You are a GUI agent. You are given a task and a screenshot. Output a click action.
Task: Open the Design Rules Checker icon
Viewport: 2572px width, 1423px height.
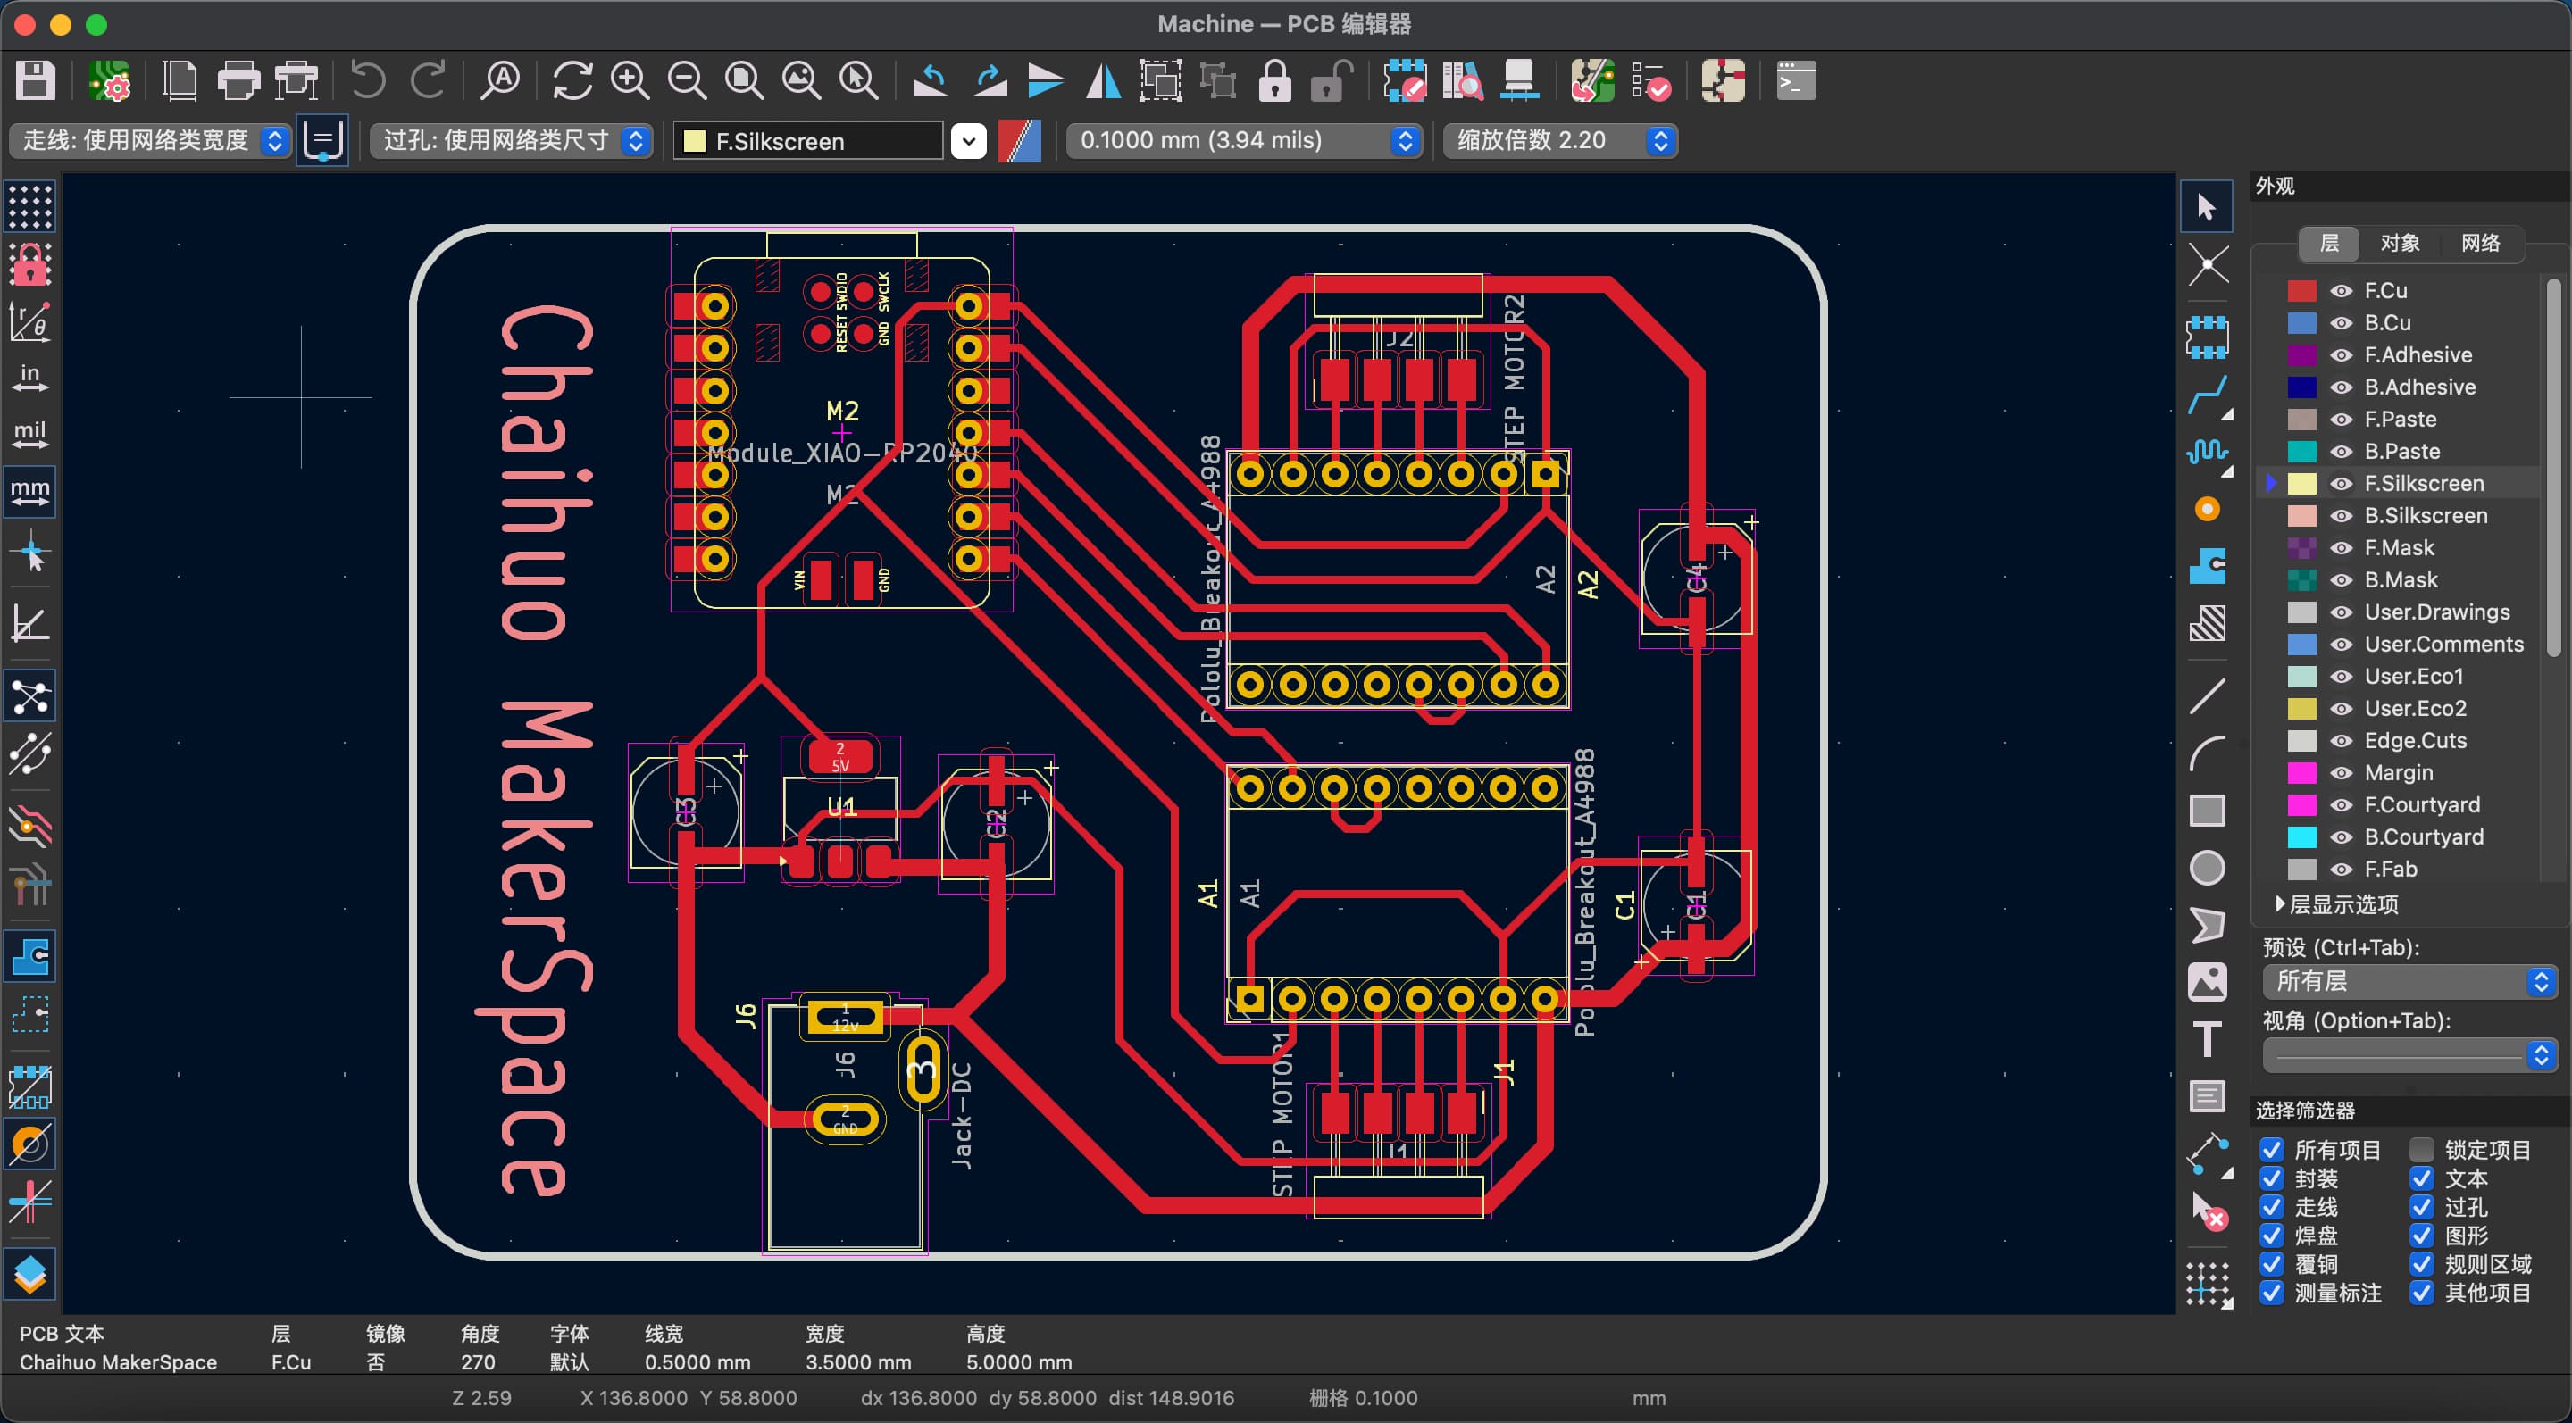tap(1649, 81)
